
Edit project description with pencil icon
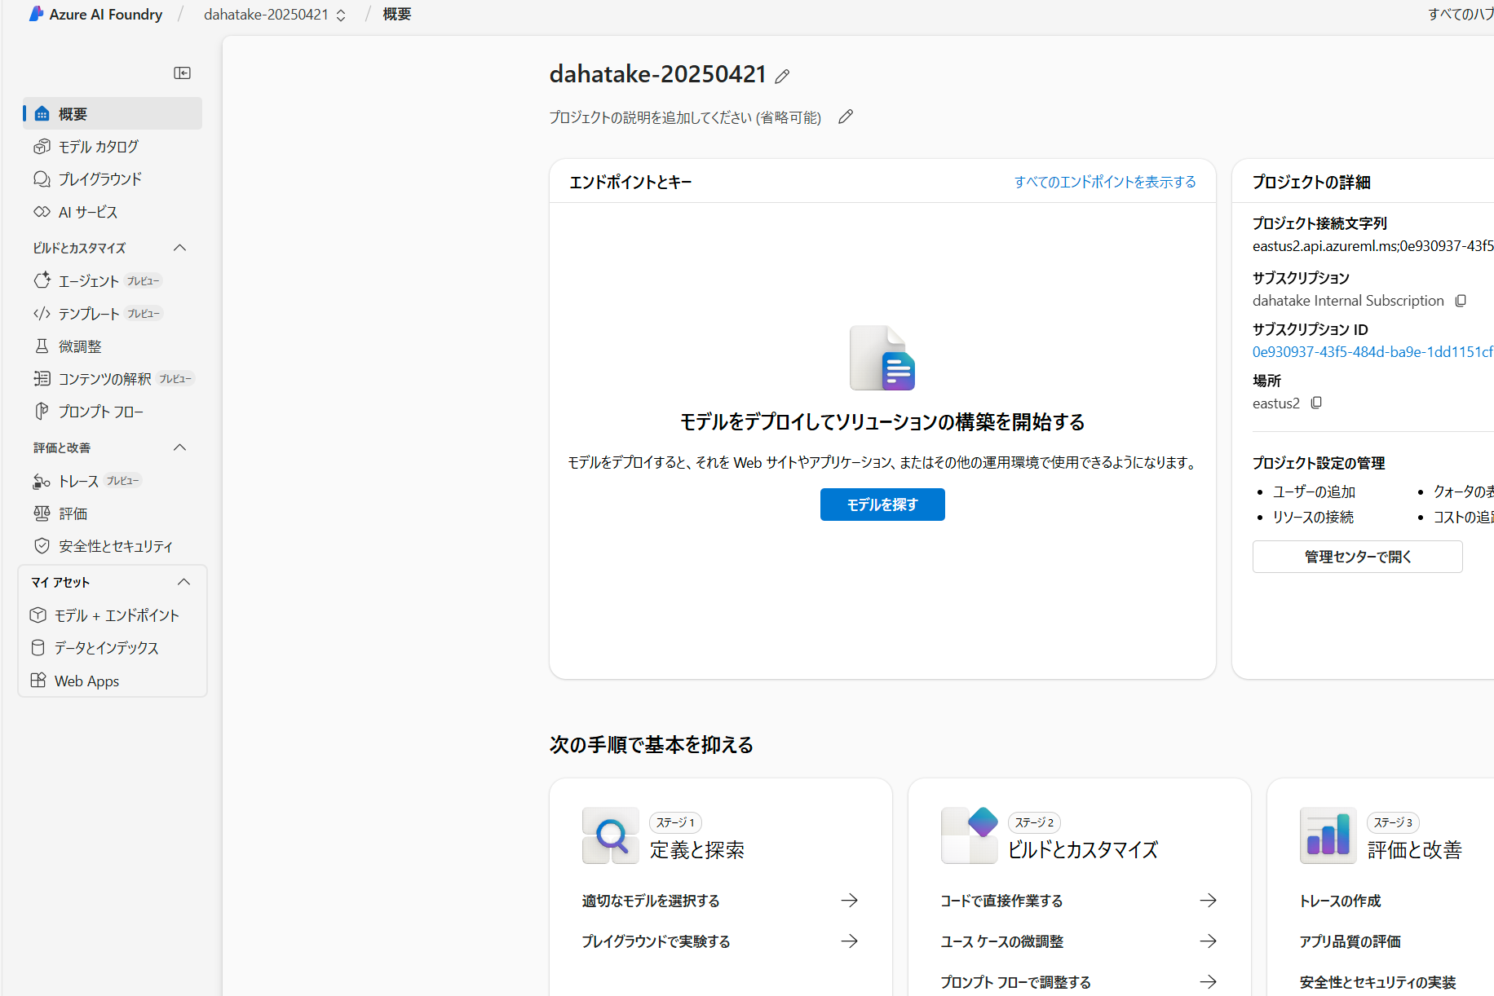pos(846,117)
